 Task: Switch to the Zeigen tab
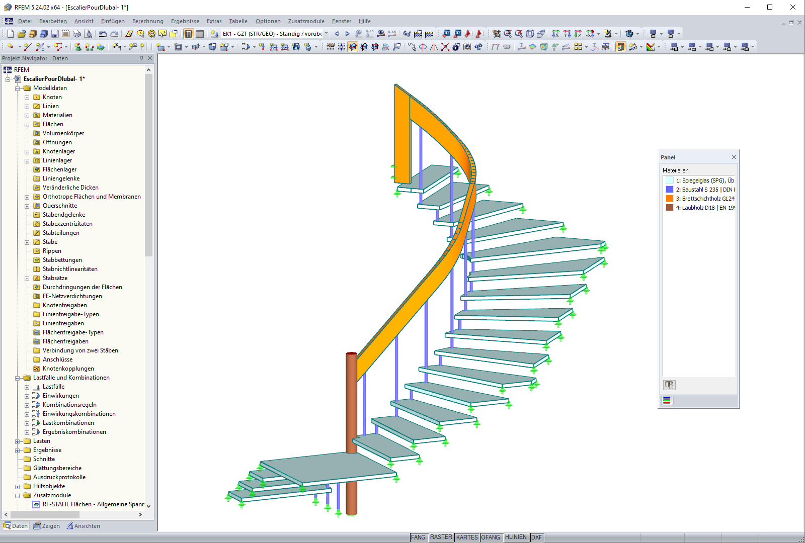(47, 525)
